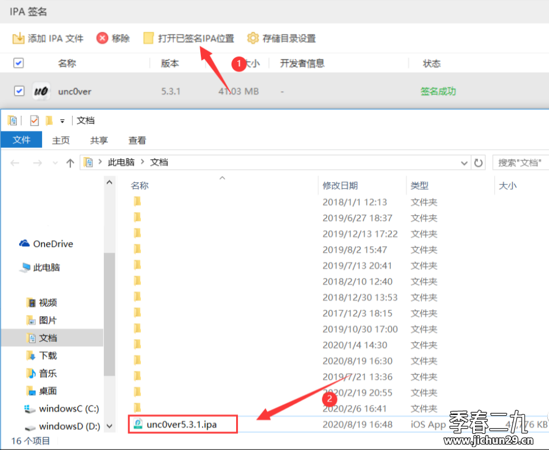549x450 pixels.
Task: Open recent locations dropdown arrow
Action: coord(55,163)
